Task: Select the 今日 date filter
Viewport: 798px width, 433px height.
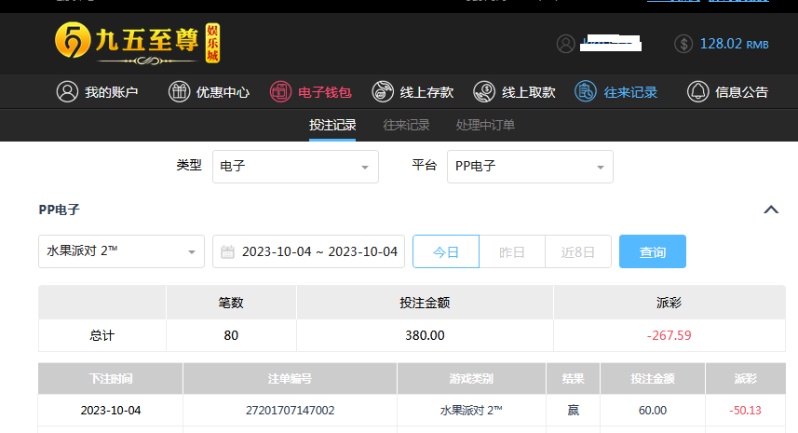Action: 446,251
